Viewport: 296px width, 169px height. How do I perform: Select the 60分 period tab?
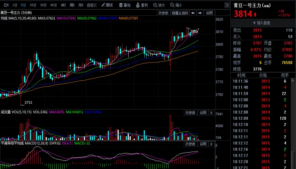tap(53, 5)
